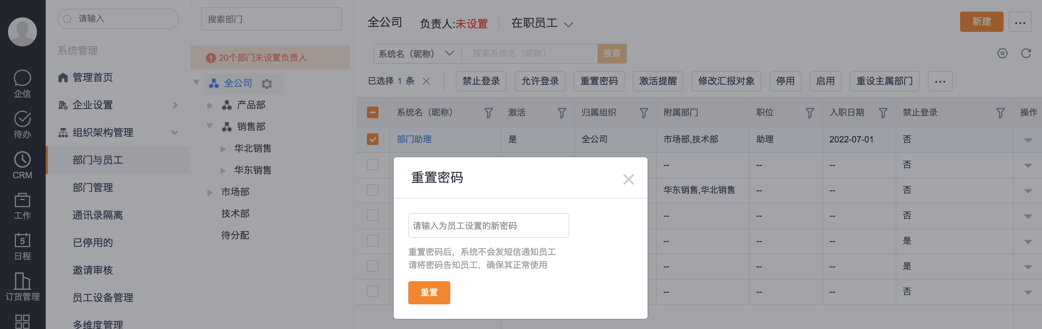Open more batch actions ellipsis

click(940, 81)
